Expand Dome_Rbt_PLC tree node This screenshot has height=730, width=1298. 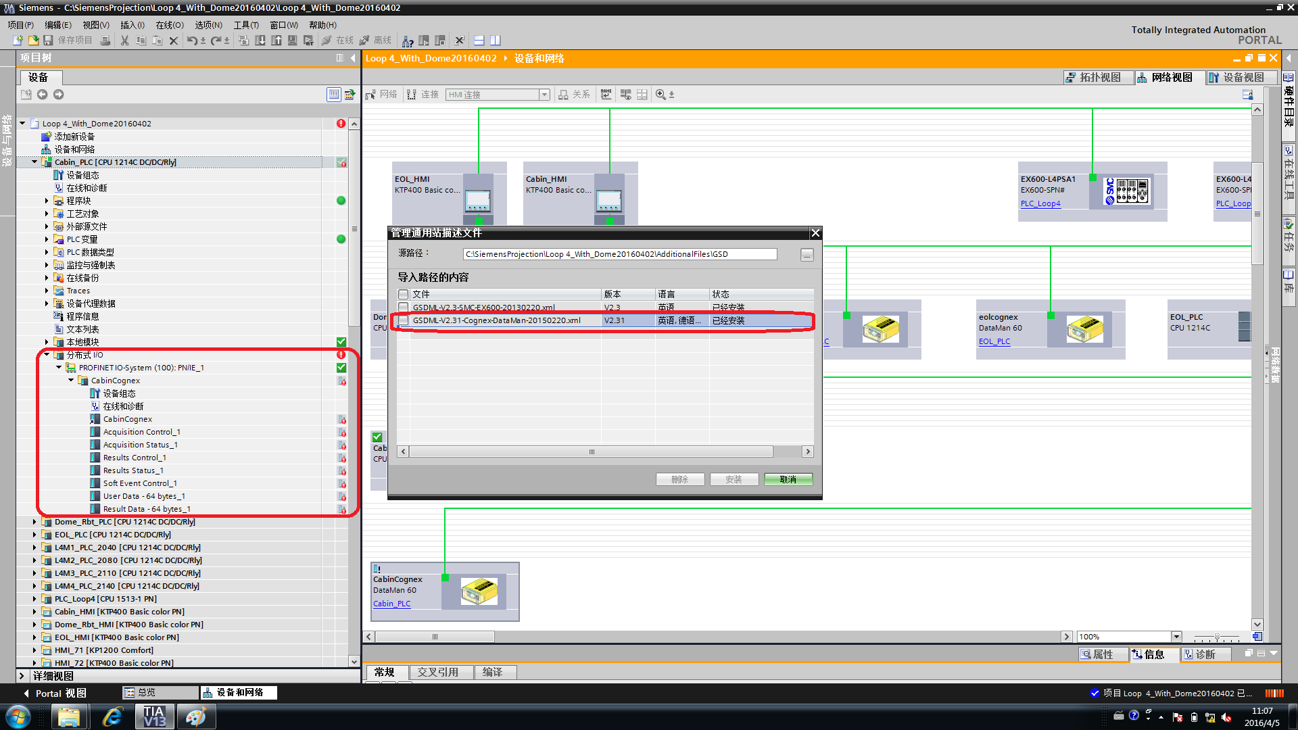coord(34,522)
